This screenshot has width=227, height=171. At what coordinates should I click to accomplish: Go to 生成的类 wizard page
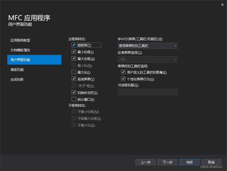(x=34, y=80)
